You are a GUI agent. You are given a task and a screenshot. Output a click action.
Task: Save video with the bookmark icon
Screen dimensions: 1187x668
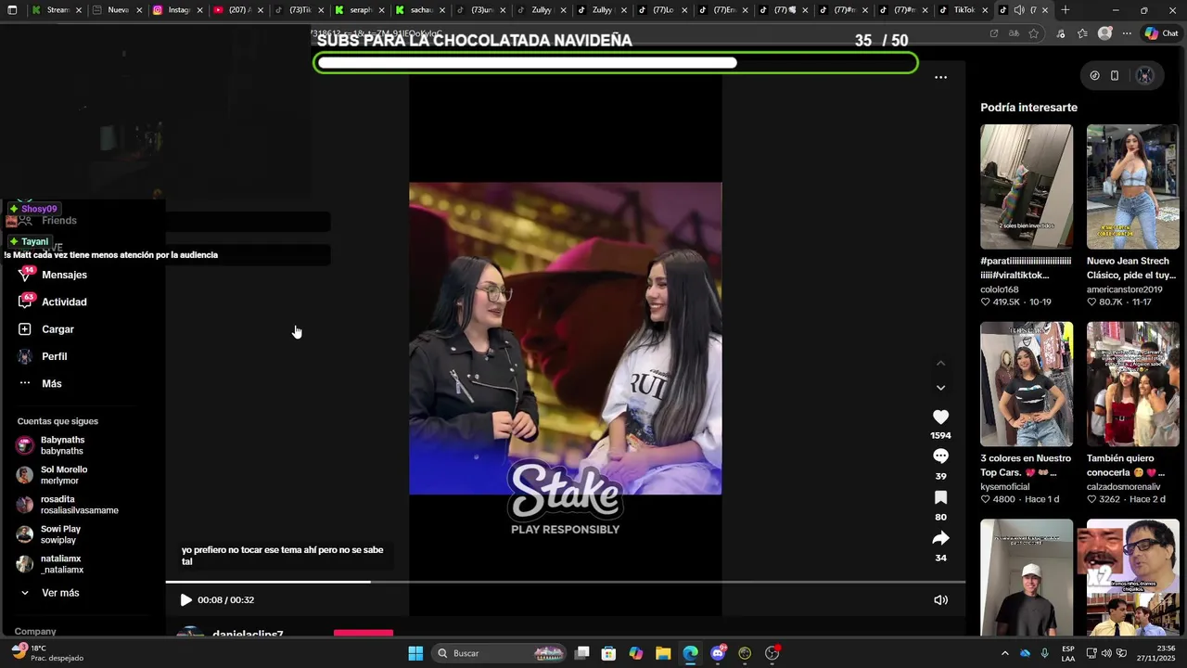(x=940, y=498)
